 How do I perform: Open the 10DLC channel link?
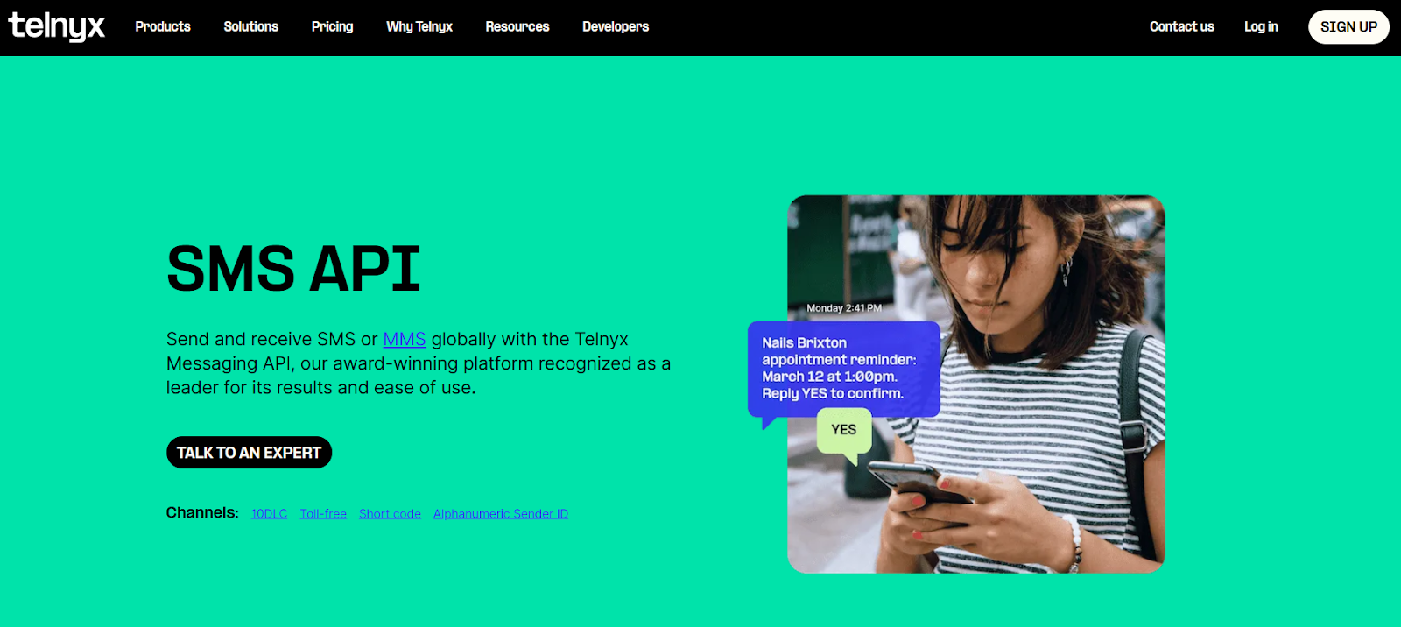click(269, 514)
